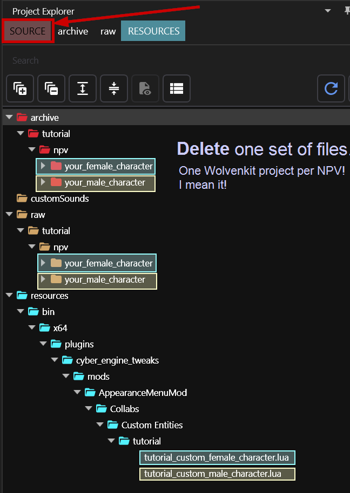The width and height of the screenshot is (350, 493).
Task: Select tutorial_custom_male_character.lua file
Action: pyautogui.click(x=212, y=474)
